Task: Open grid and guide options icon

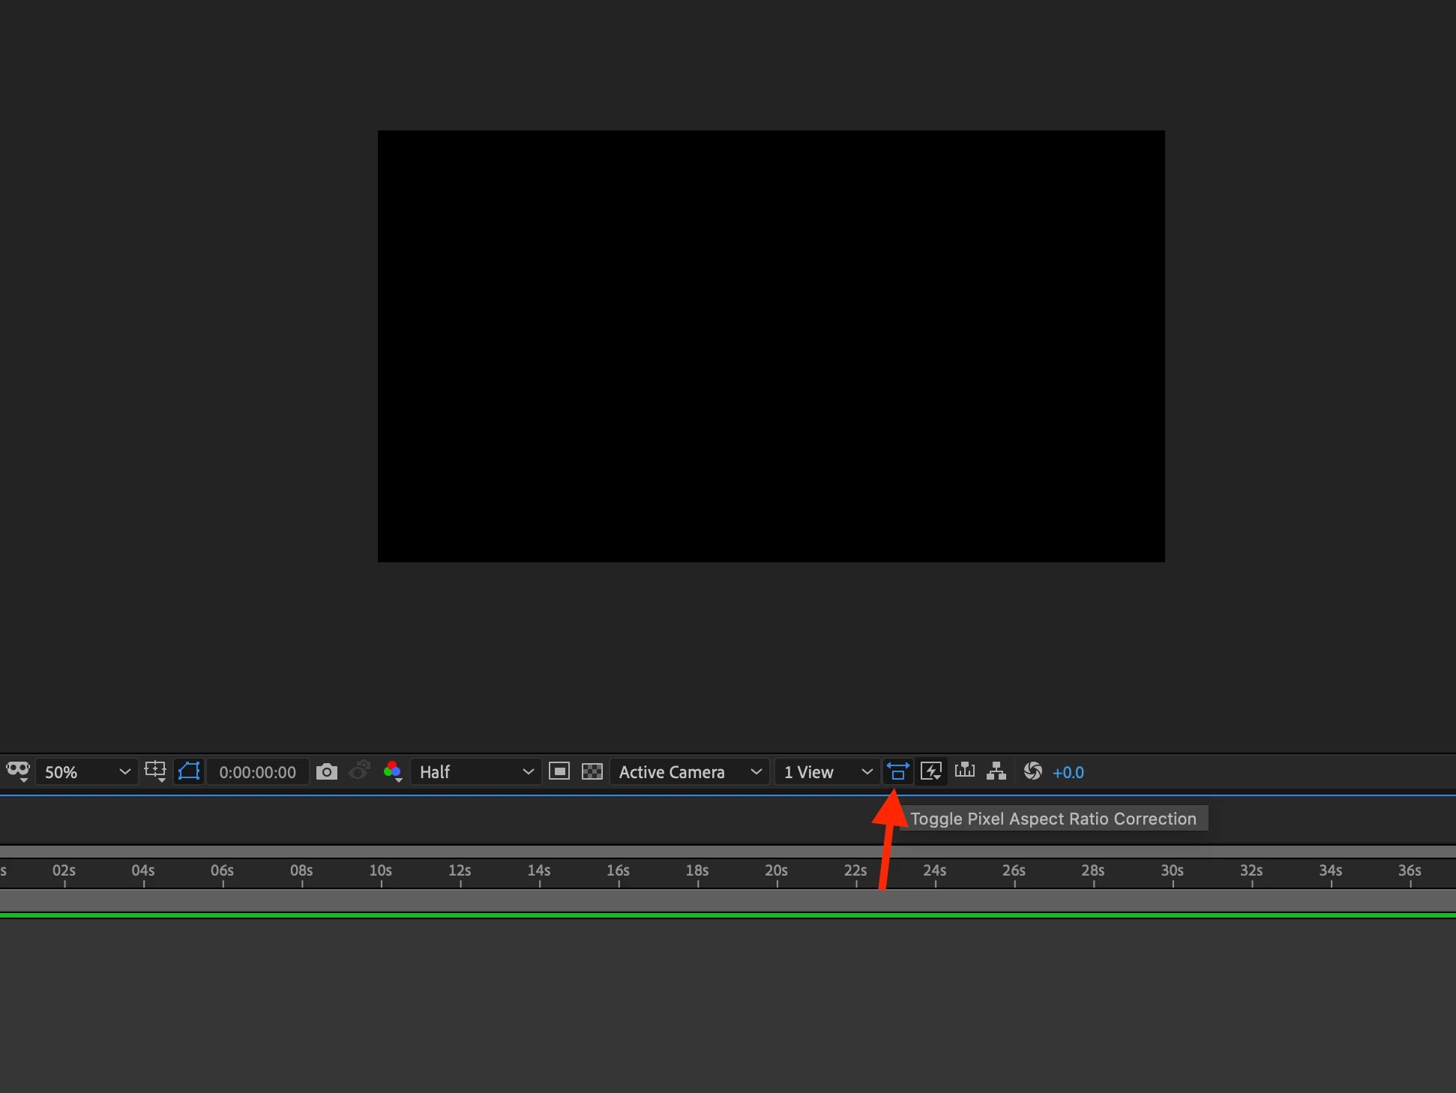Action: (155, 771)
